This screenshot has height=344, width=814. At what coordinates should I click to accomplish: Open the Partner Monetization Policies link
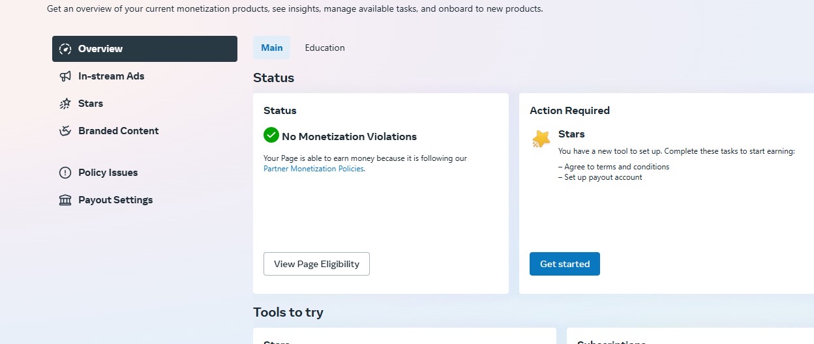click(x=314, y=169)
